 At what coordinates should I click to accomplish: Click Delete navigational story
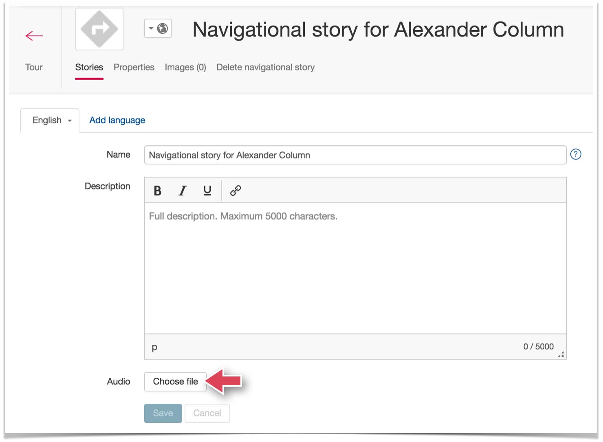coord(265,67)
